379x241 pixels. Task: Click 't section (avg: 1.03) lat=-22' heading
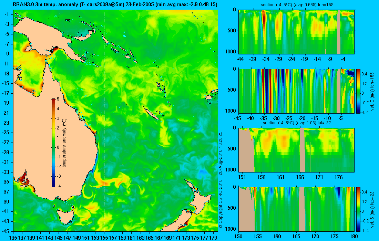coord(295,123)
